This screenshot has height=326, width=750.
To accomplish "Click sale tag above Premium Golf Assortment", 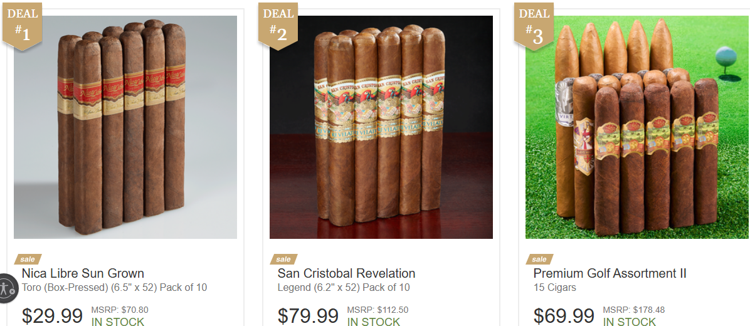I will coord(539,259).
